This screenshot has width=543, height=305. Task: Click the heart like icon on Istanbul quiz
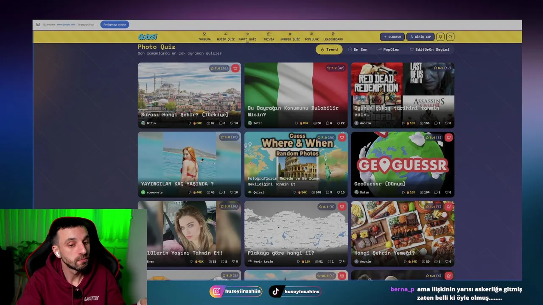coord(232,123)
